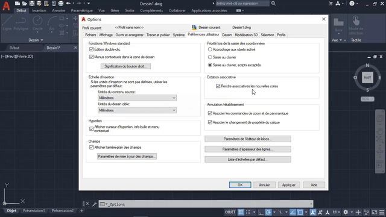Image resolution: width=386 pixels, height=217 pixels.
Task: Click the search keyword input field
Action: click(x=242, y=4)
